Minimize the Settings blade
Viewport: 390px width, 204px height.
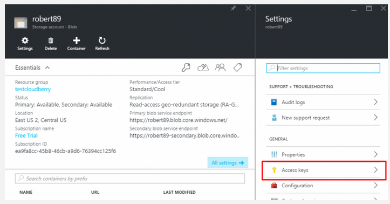(x=354, y=10)
